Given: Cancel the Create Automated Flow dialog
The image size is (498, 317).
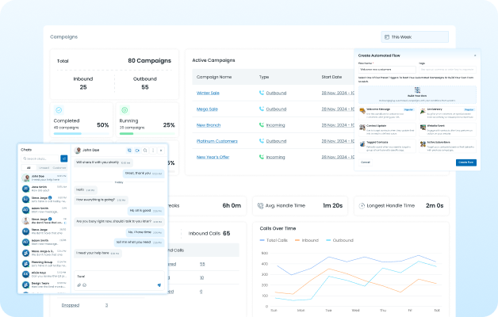Looking at the screenshot, I should pyautogui.click(x=366, y=162).
